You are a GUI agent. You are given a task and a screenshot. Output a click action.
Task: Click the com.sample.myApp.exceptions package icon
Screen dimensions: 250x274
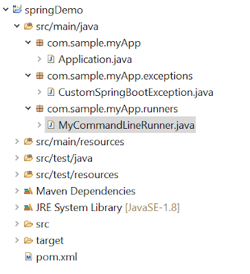40,76
